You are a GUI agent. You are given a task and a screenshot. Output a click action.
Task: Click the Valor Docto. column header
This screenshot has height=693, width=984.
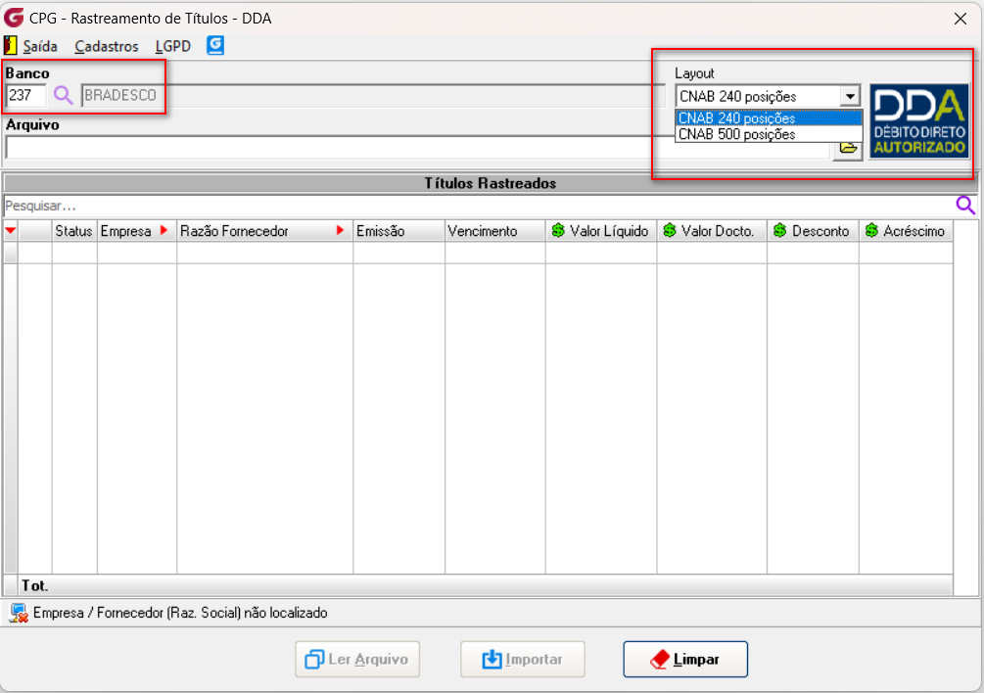712,231
